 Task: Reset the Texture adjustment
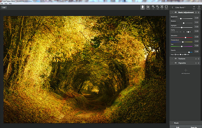point(196,59)
